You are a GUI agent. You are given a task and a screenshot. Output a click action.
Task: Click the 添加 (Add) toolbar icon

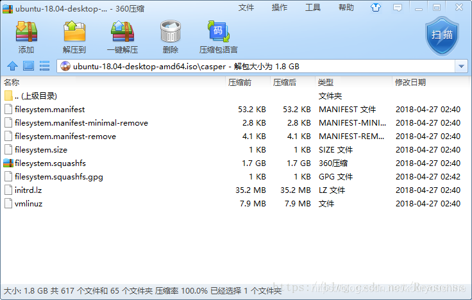pos(26,31)
